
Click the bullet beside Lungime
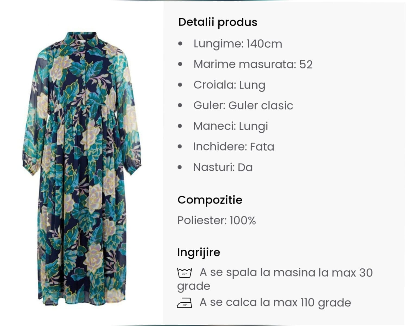pyautogui.click(x=180, y=44)
